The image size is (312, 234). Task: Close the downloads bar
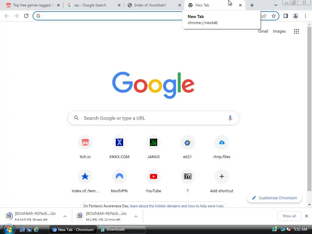[307, 216]
